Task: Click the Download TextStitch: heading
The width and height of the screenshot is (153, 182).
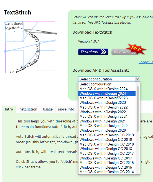Action: tap(93, 32)
